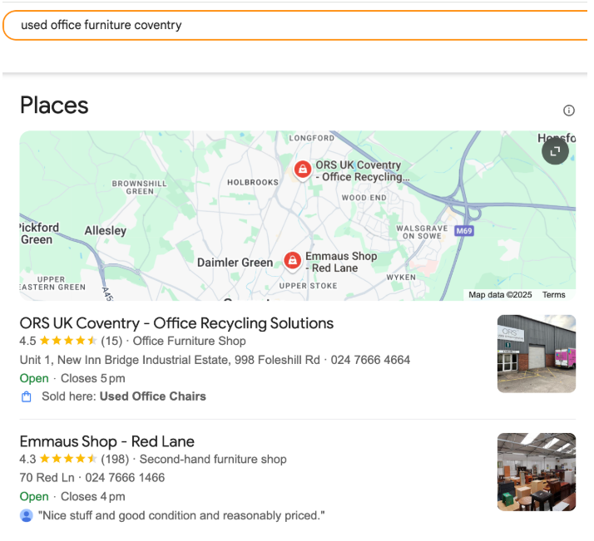Click the review quote 'Nice stuff and good condition'
The image size is (594, 541).
point(181,515)
